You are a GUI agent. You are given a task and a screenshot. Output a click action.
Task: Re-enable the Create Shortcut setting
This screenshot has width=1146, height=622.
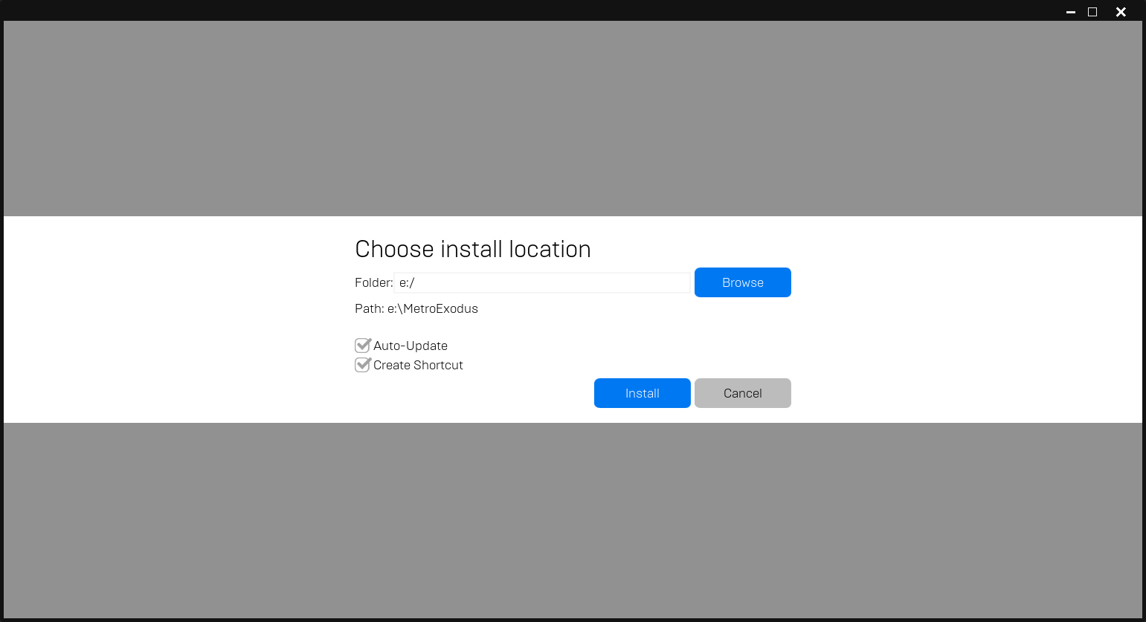[x=363, y=365]
